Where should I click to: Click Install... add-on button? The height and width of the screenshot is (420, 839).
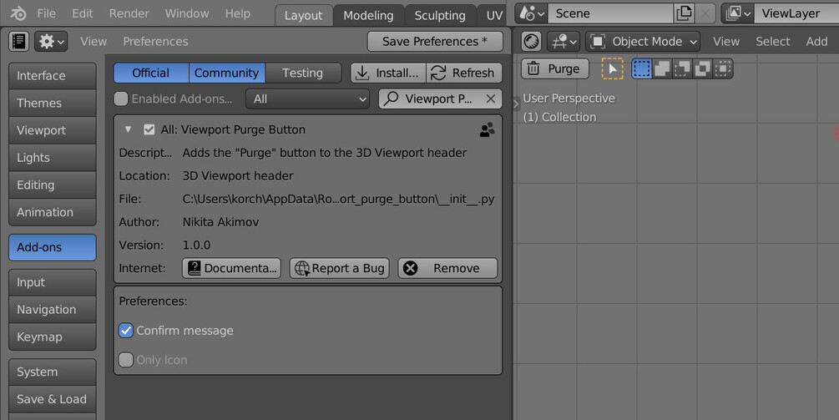pyautogui.click(x=388, y=73)
